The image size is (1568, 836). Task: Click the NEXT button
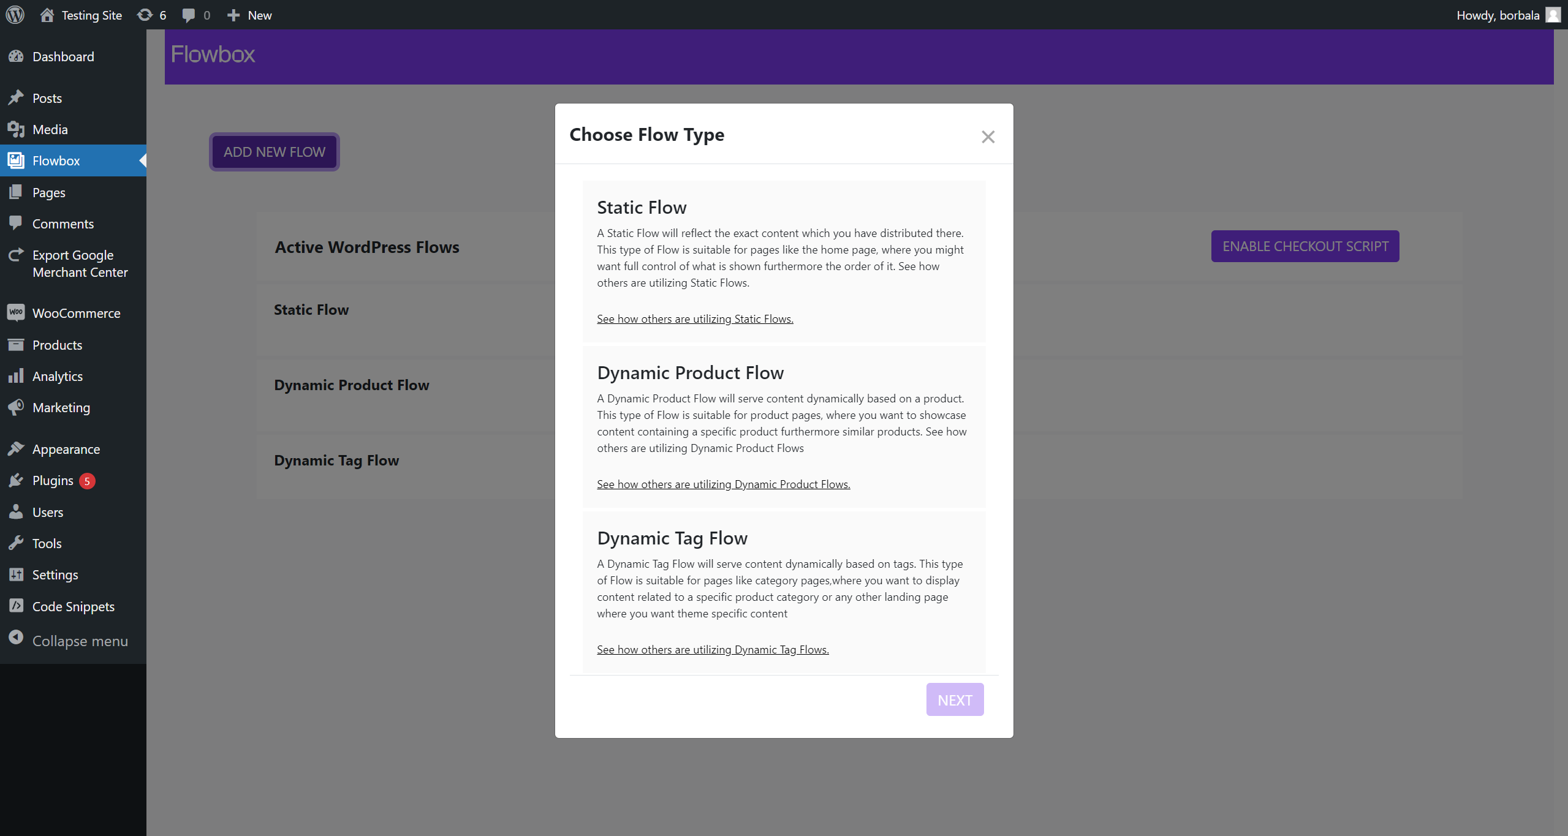(x=955, y=699)
